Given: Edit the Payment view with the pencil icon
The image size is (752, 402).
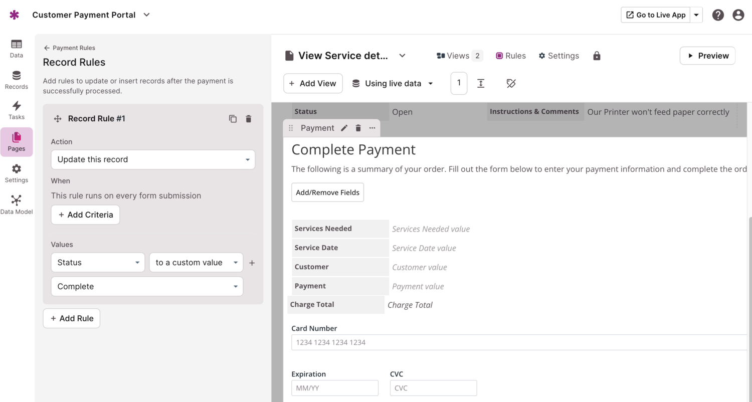Looking at the screenshot, I should 344,128.
